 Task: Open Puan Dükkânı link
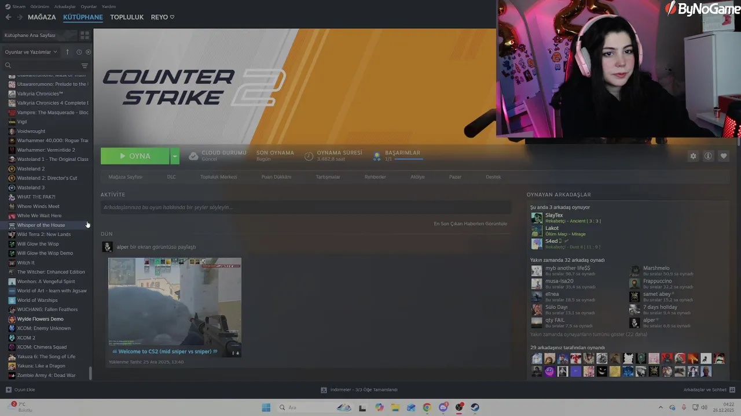pos(276,177)
